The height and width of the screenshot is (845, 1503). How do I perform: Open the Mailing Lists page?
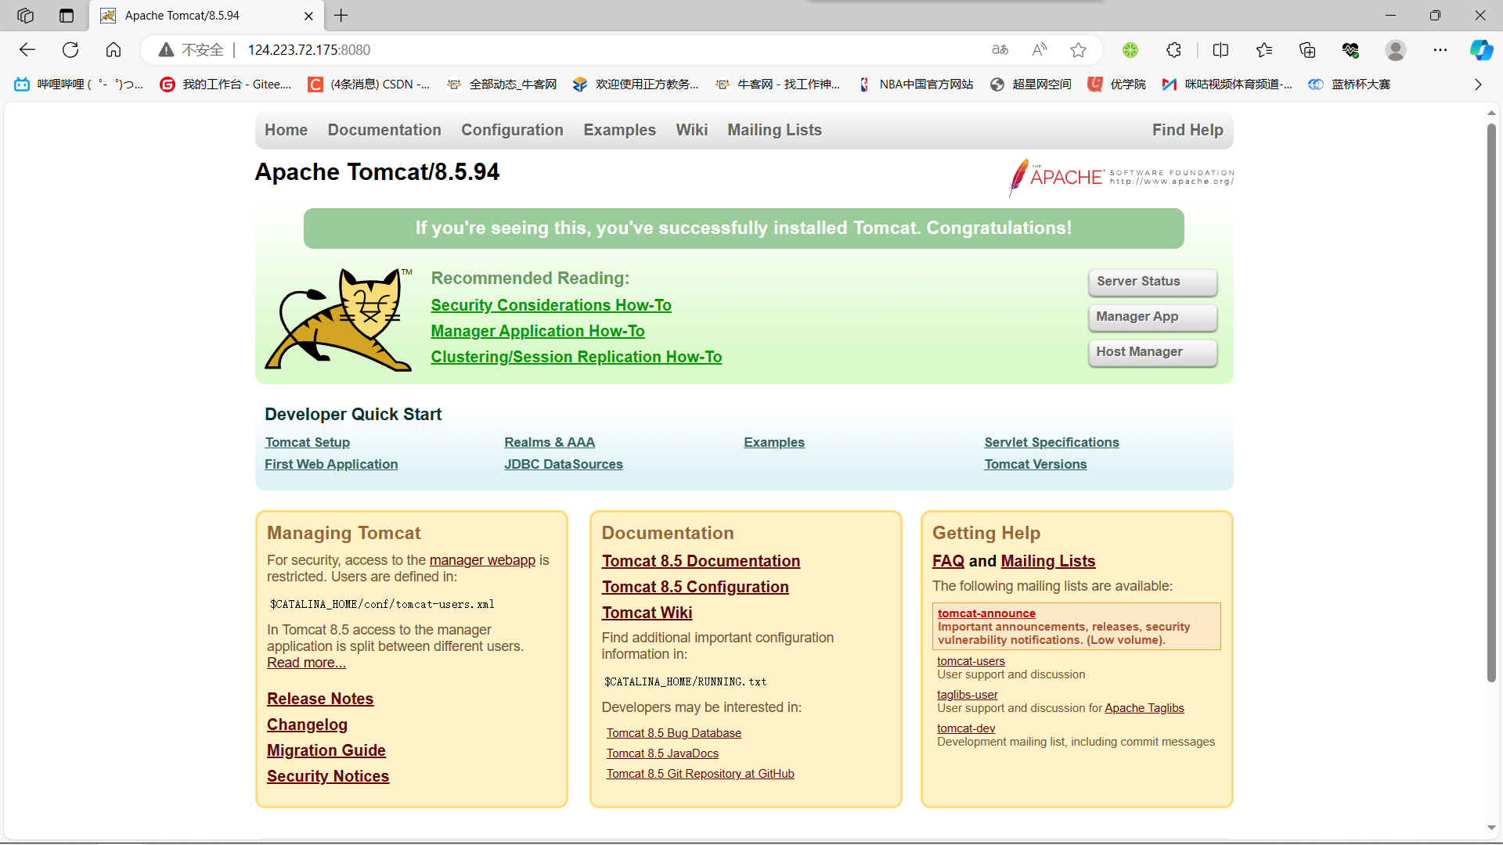pyautogui.click(x=774, y=129)
